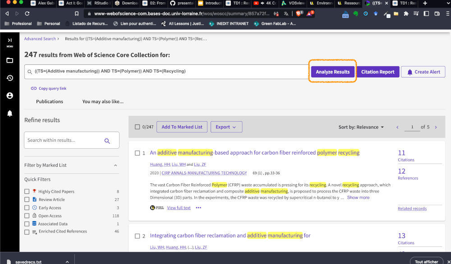Open more options ellipsis for first result
Viewport: 451px width, 264px height.
tap(198, 208)
